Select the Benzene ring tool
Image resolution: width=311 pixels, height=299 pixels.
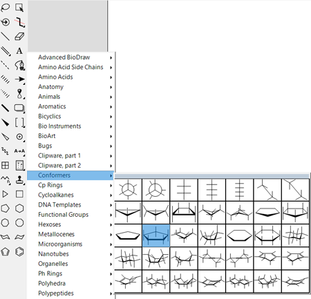coord(19,251)
